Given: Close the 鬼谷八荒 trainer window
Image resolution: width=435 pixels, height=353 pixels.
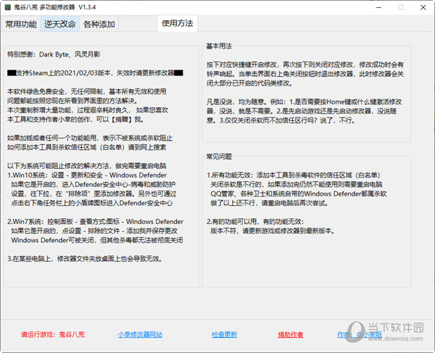Looking at the screenshot, I should click(x=423, y=7).
